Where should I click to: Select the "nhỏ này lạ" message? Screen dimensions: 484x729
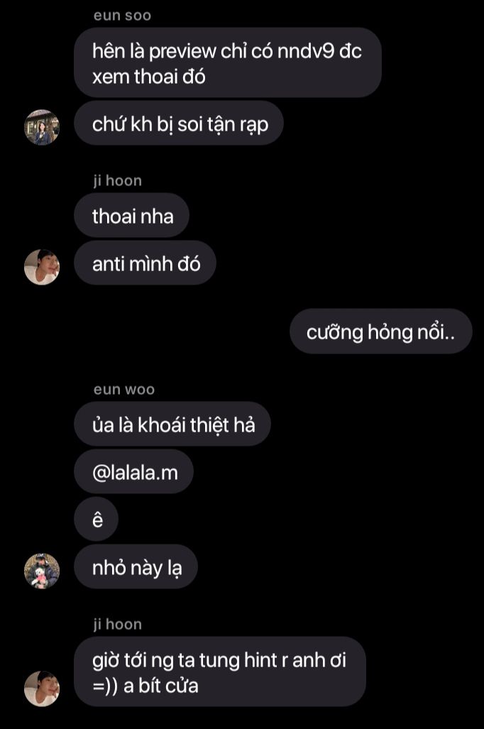click(136, 566)
